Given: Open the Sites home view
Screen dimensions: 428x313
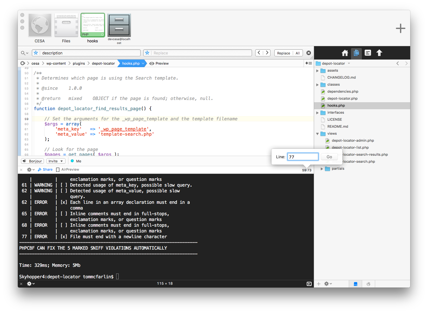Looking at the screenshot, I should click(345, 53).
